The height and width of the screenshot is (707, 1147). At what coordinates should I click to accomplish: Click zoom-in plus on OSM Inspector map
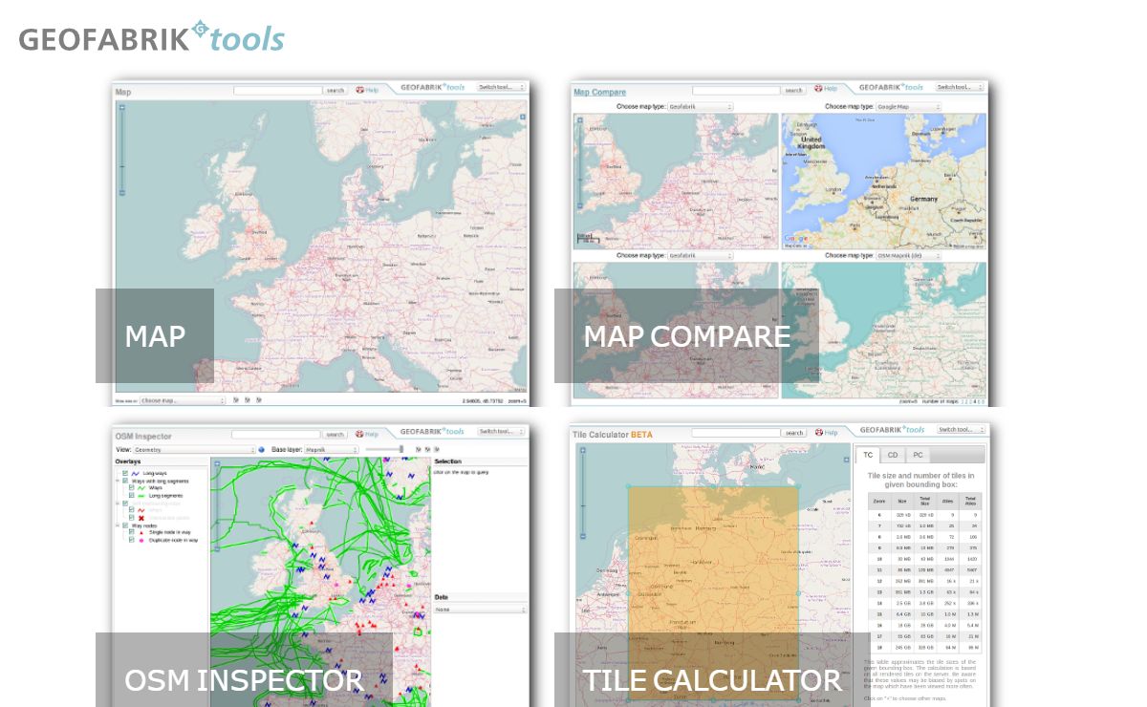[x=216, y=464]
